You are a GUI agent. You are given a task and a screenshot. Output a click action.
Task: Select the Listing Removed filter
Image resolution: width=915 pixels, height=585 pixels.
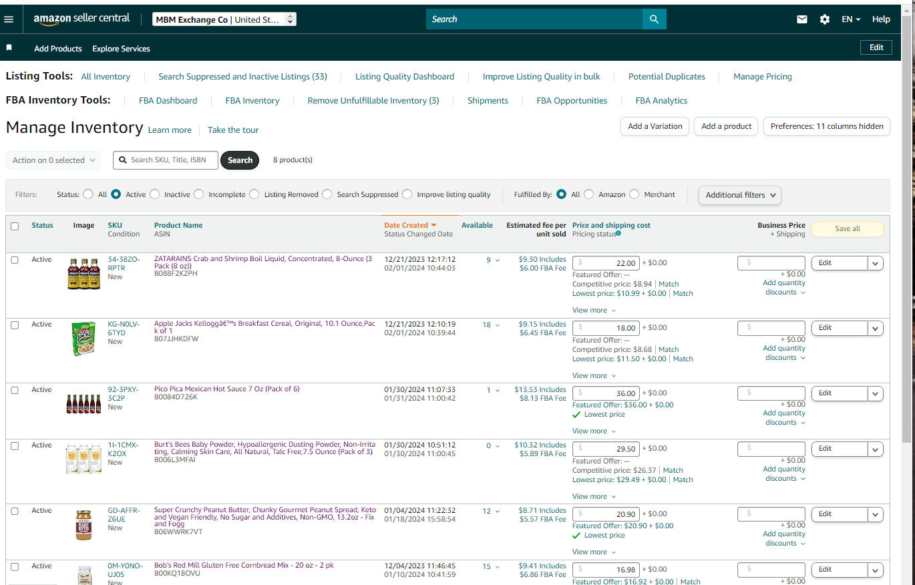(254, 194)
